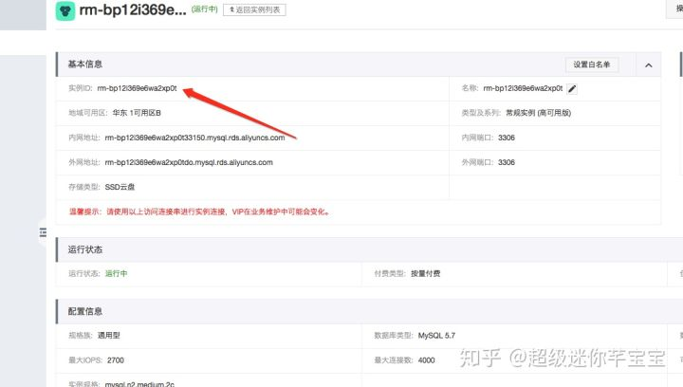Screen dimensions: 683x387
Task: Click the 运行状态 section header
Action: coord(85,249)
